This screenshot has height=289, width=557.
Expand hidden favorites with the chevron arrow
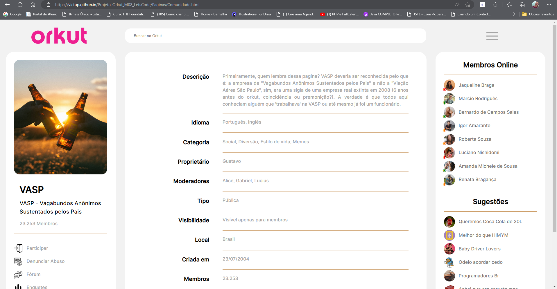514,14
